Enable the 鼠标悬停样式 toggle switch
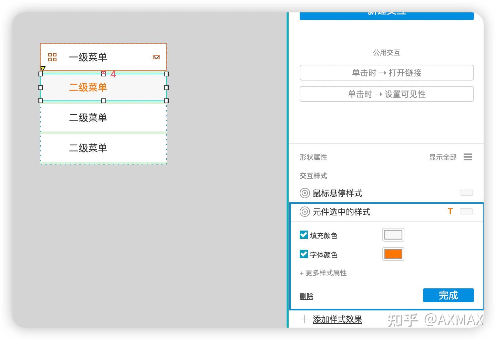The image size is (496, 340). [x=466, y=193]
